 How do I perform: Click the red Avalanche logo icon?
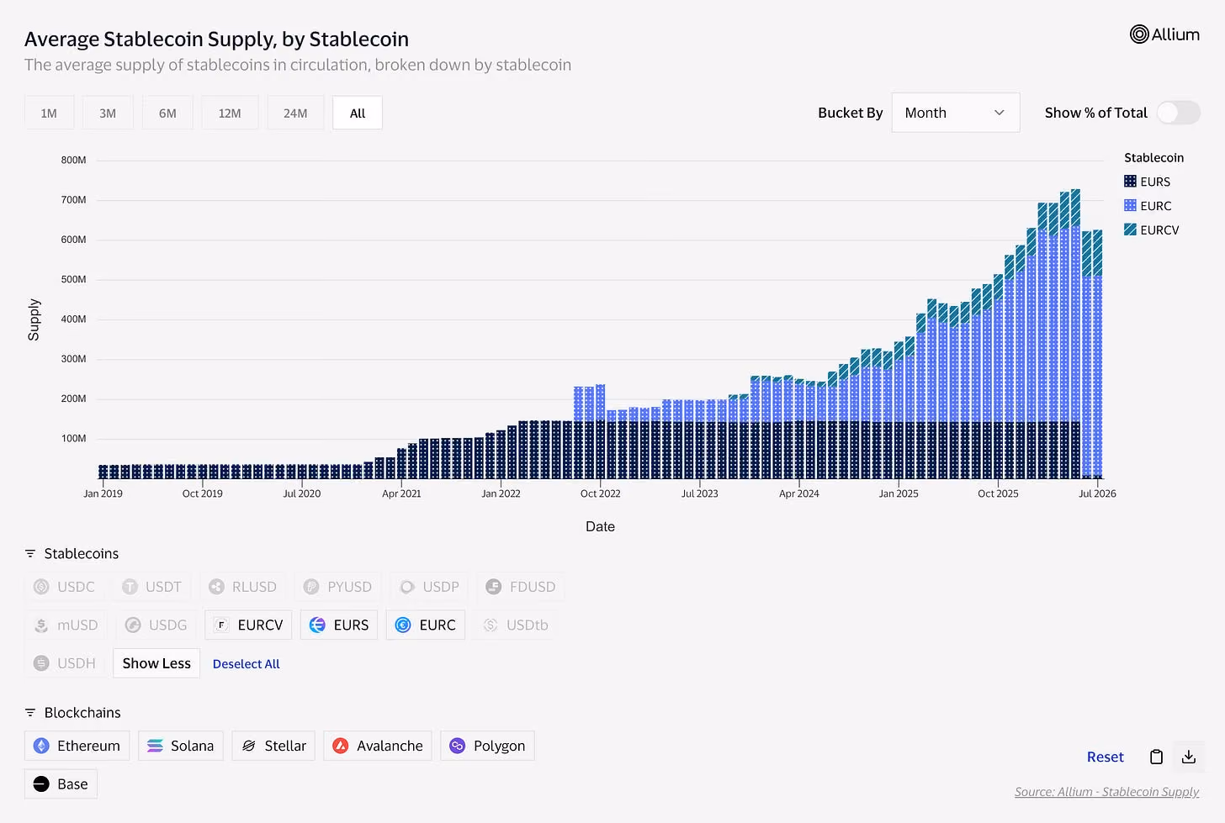pos(341,746)
